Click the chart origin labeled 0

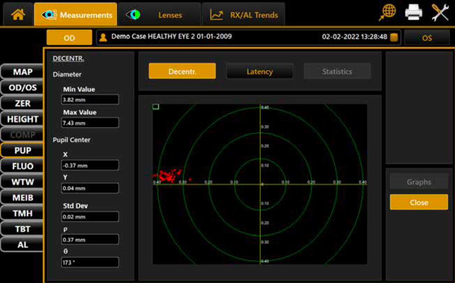pyautogui.click(x=262, y=184)
